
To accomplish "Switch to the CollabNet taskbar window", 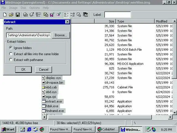I will (x=108, y=129).
